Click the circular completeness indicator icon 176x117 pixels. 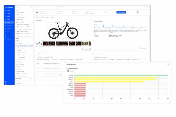137,12
